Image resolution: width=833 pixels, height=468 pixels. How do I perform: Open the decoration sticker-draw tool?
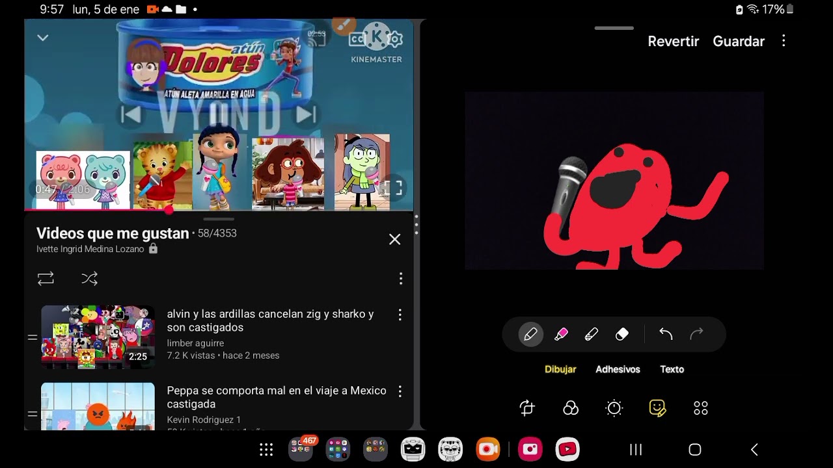click(657, 408)
